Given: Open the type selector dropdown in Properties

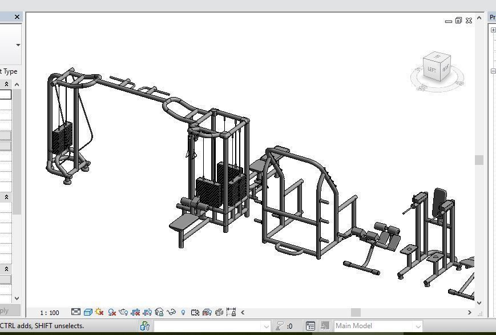Looking at the screenshot, I should click(x=17, y=45).
